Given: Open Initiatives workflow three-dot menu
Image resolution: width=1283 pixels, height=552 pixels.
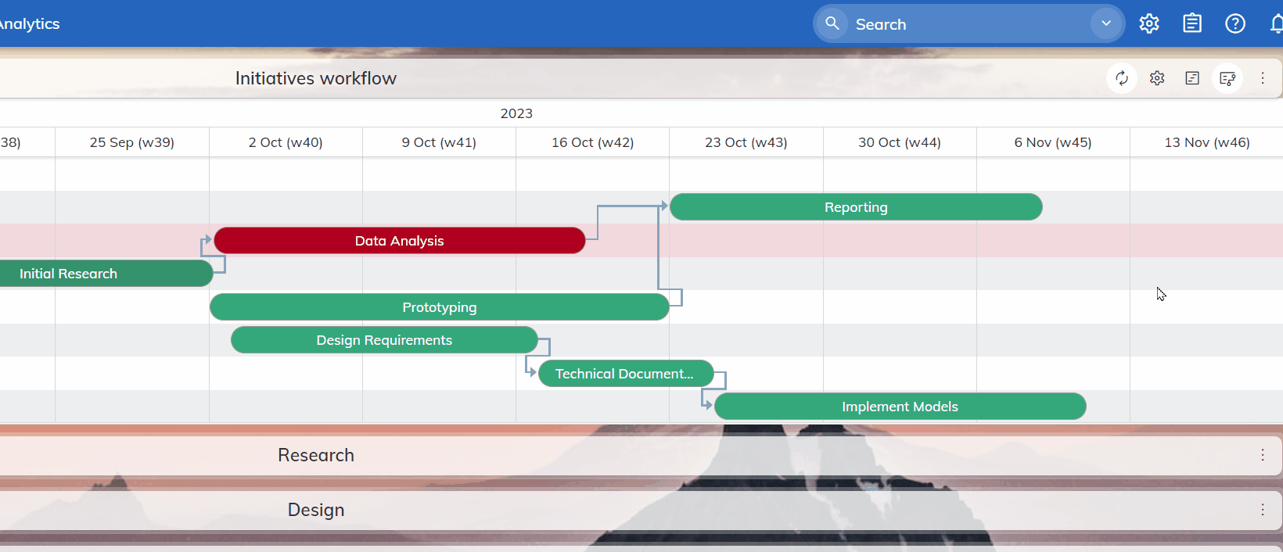Looking at the screenshot, I should tap(1263, 78).
